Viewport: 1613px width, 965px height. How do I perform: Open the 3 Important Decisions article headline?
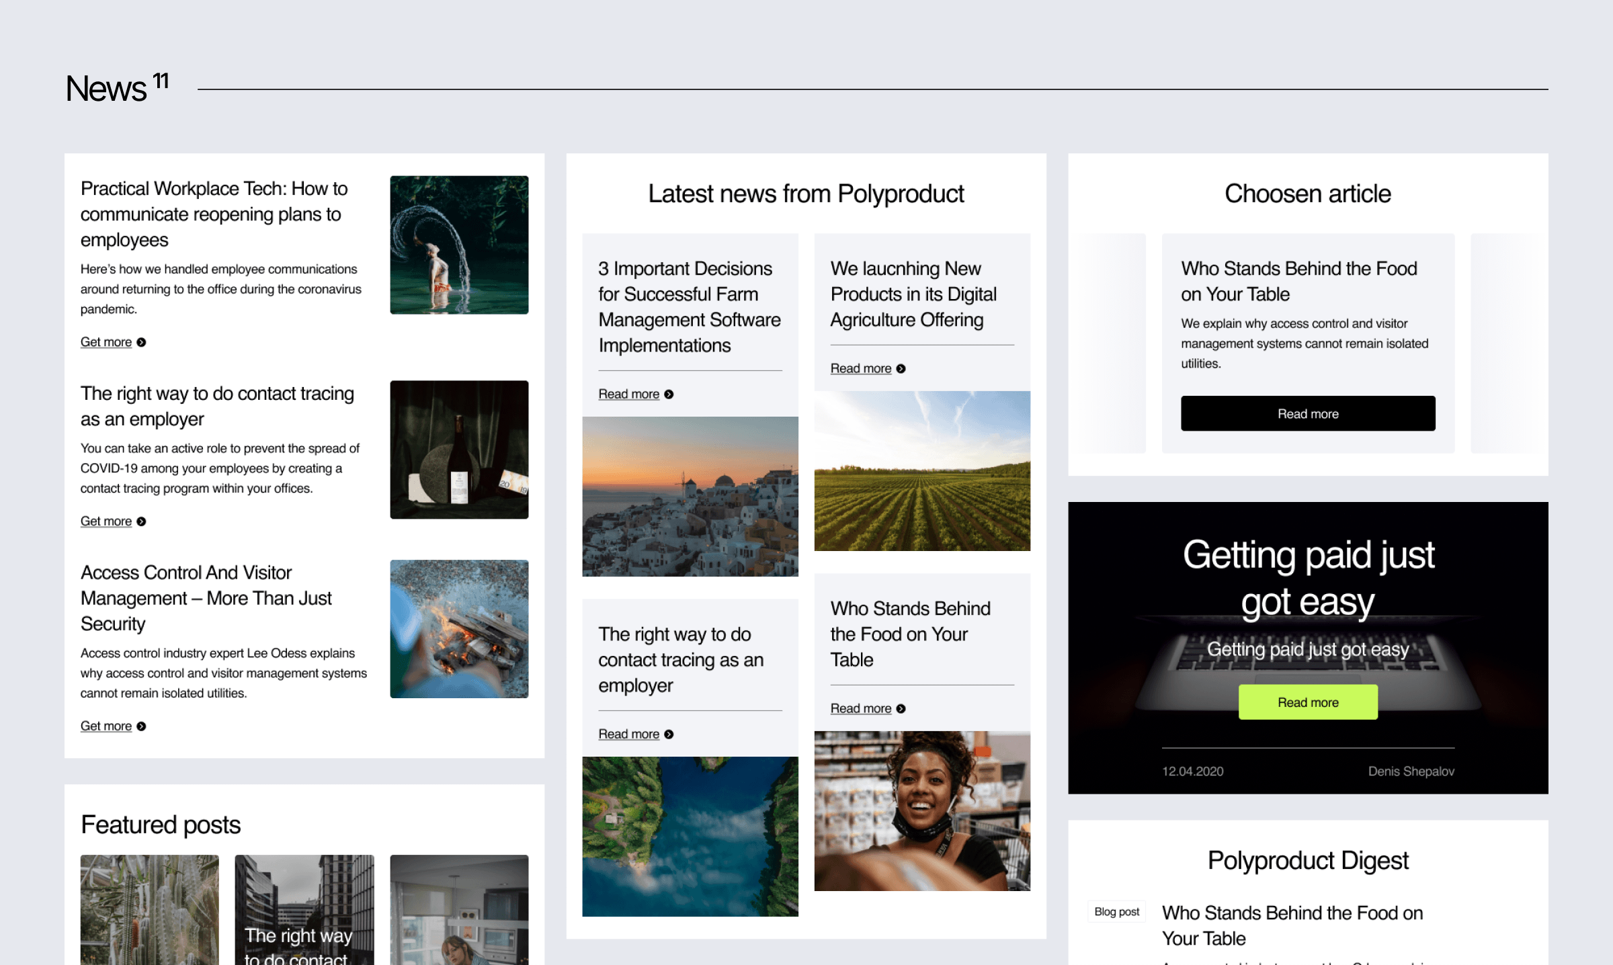(x=688, y=306)
